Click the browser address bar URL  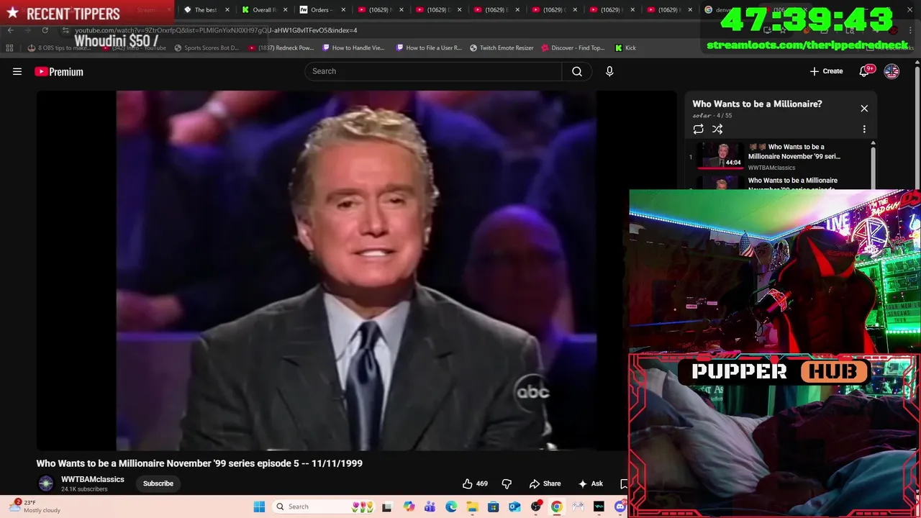pyautogui.click(x=216, y=30)
